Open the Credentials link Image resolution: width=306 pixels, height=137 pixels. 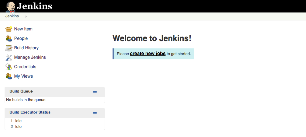click(25, 67)
